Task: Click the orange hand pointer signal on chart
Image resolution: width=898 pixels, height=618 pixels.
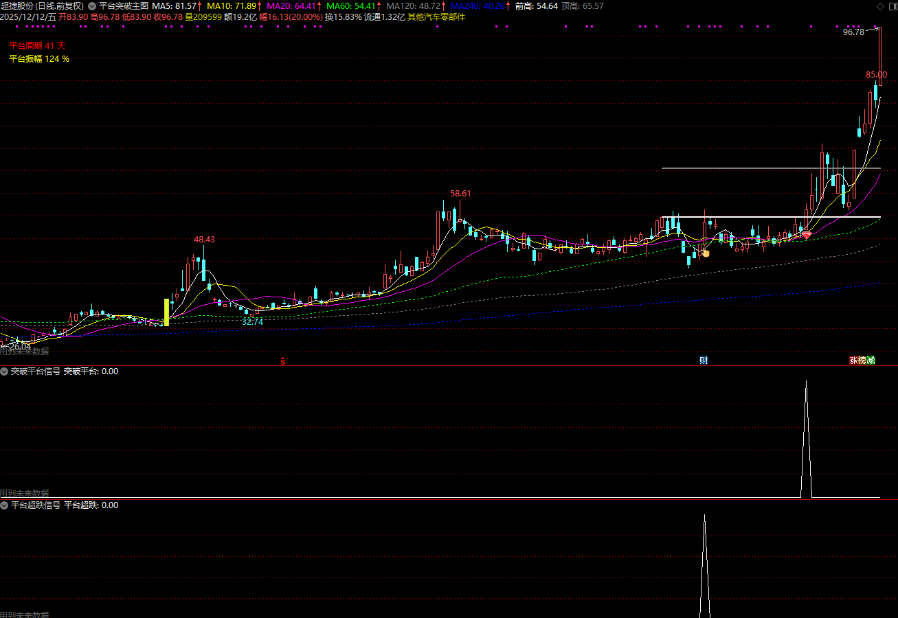Action: (705, 253)
